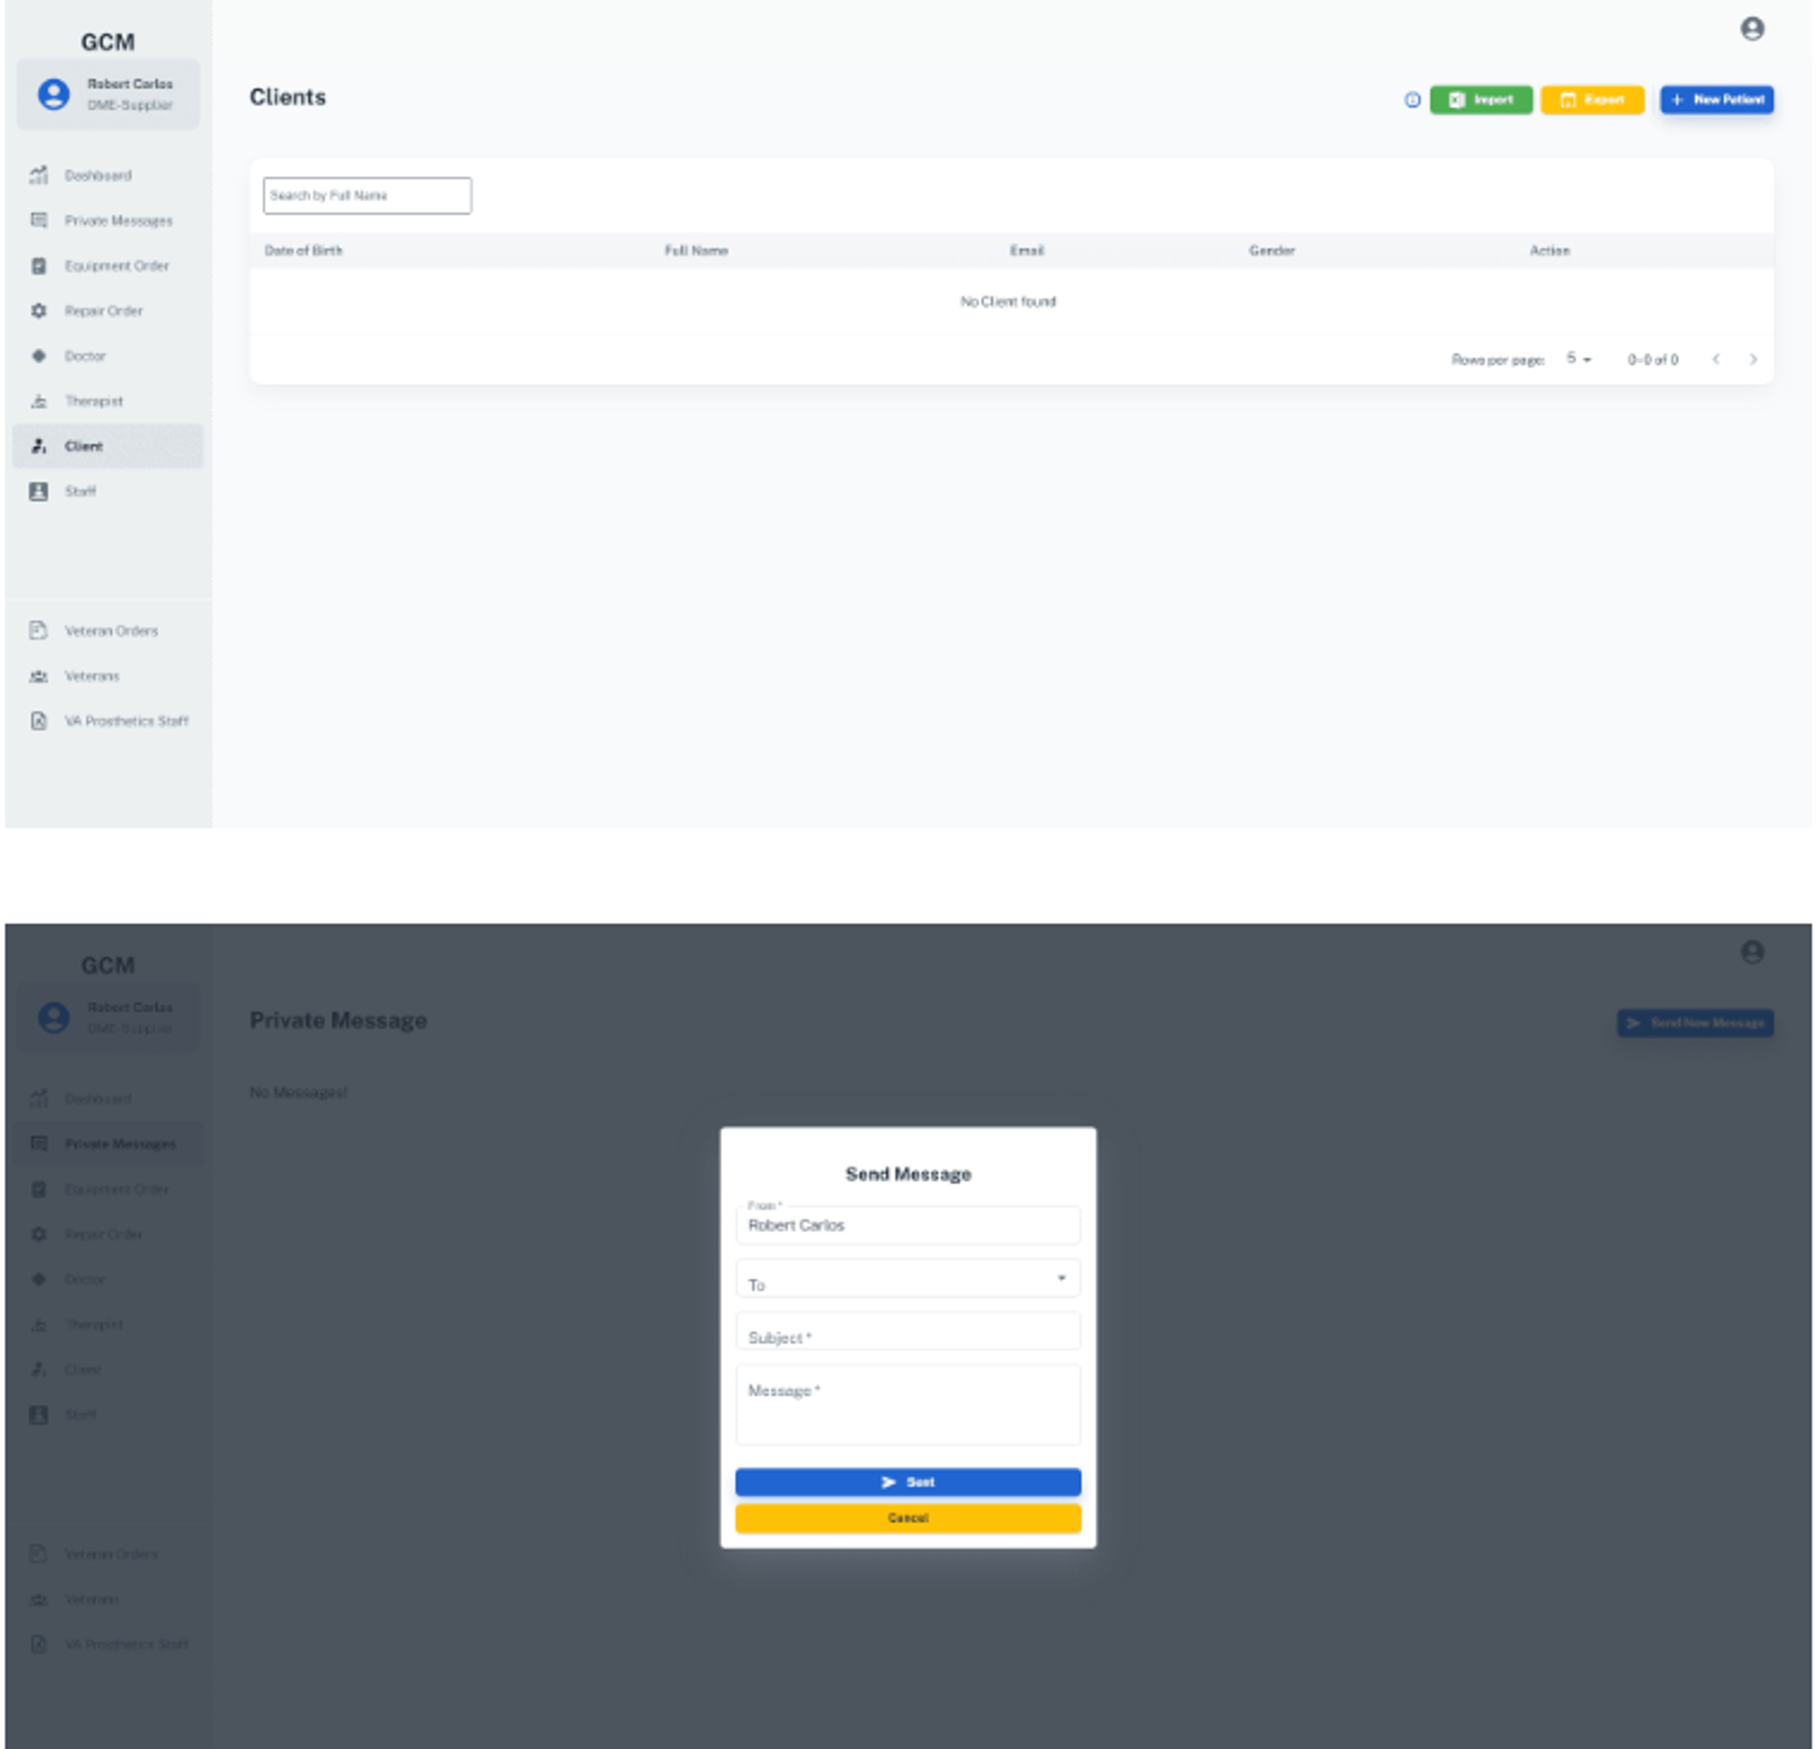Click the Repair Order gear icon in Clients sidebar
The height and width of the screenshot is (1749, 1819).
(38, 311)
